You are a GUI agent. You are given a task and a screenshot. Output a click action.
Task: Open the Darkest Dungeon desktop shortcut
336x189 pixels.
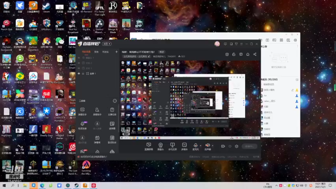pyautogui.click(x=6, y=44)
